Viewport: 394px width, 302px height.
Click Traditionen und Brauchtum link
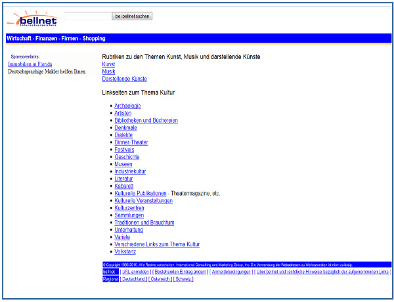pos(144,223)
